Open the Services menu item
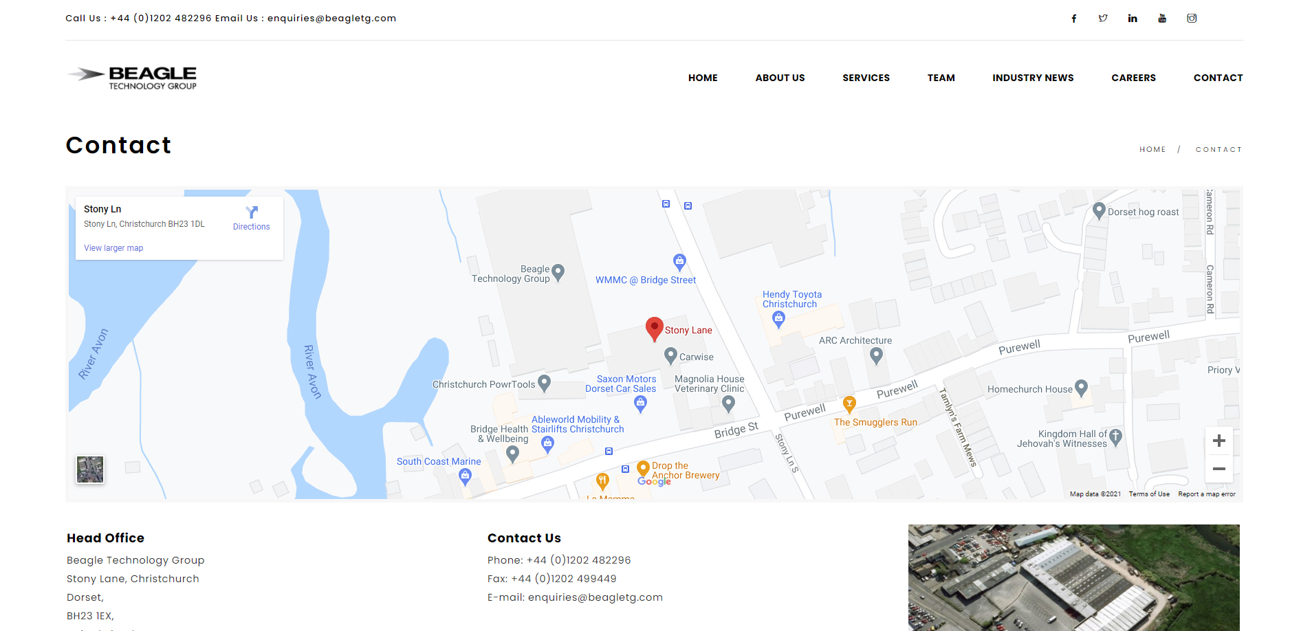The width and height of the screenshot is (1301, 631). [866, 78]
